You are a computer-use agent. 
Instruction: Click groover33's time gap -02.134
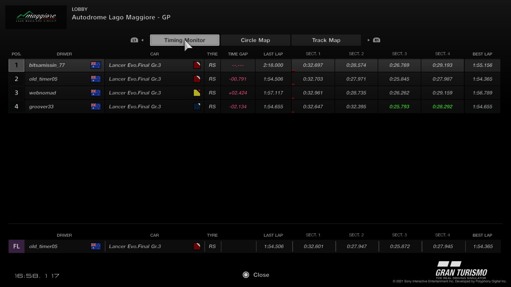coord(238,106)
